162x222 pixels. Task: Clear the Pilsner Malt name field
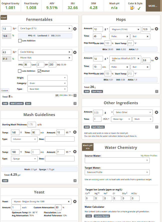coord(69,58)
